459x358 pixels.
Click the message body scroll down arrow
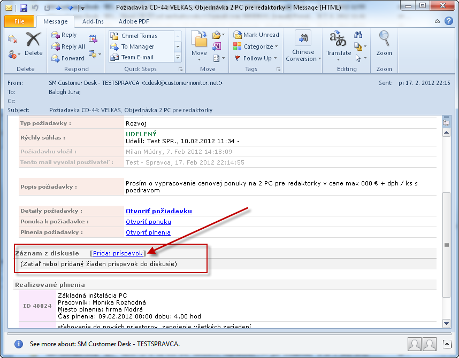(x=446, y=323)
